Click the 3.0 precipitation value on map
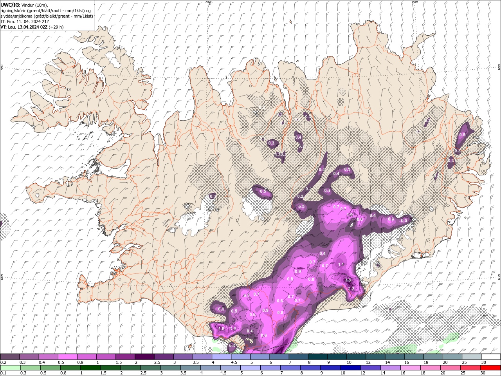The image size is (501, 376). click(x=348, y=280)
